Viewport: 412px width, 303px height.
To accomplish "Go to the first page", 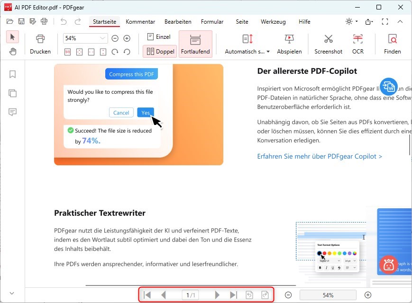I will tap(147, 295).
